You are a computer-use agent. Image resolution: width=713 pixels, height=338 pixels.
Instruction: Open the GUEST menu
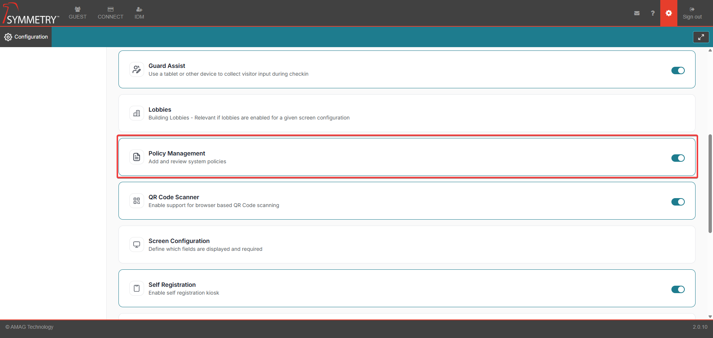[x=78, y=13]
